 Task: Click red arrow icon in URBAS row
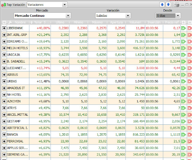tap(190, 81)
